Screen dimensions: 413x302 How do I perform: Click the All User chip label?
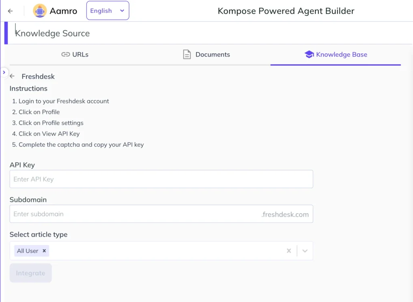pos(28,251)
